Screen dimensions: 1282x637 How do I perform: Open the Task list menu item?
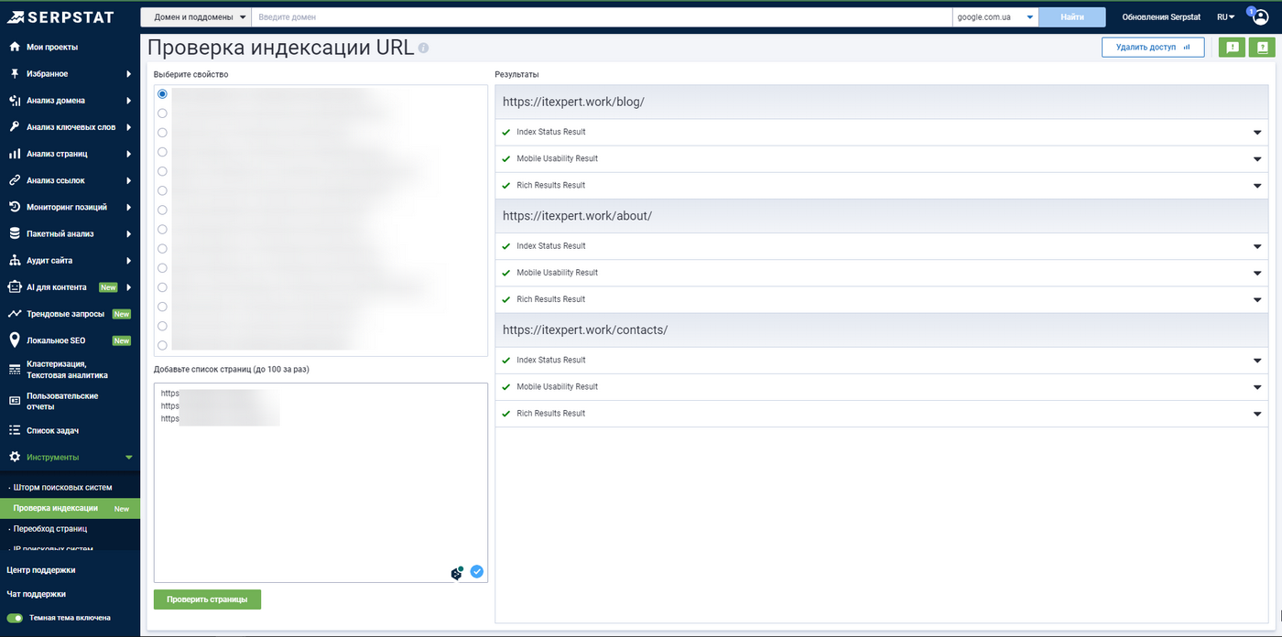coord(52,430)
